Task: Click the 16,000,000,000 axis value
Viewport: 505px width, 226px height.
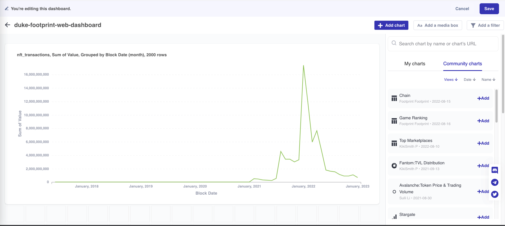Action: click(x=36, y=75)
